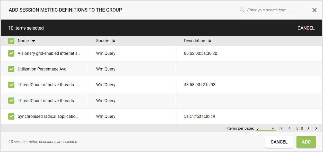The width and height of the screenshot is (323, 152).
Task: Click the white CANCEL button at bottom
Action: click(x=279, y=142)
